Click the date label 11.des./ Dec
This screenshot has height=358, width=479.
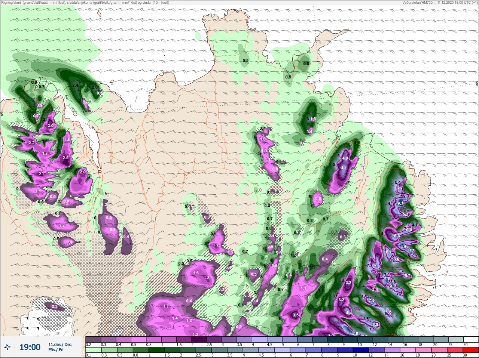[x=60, y=344]
